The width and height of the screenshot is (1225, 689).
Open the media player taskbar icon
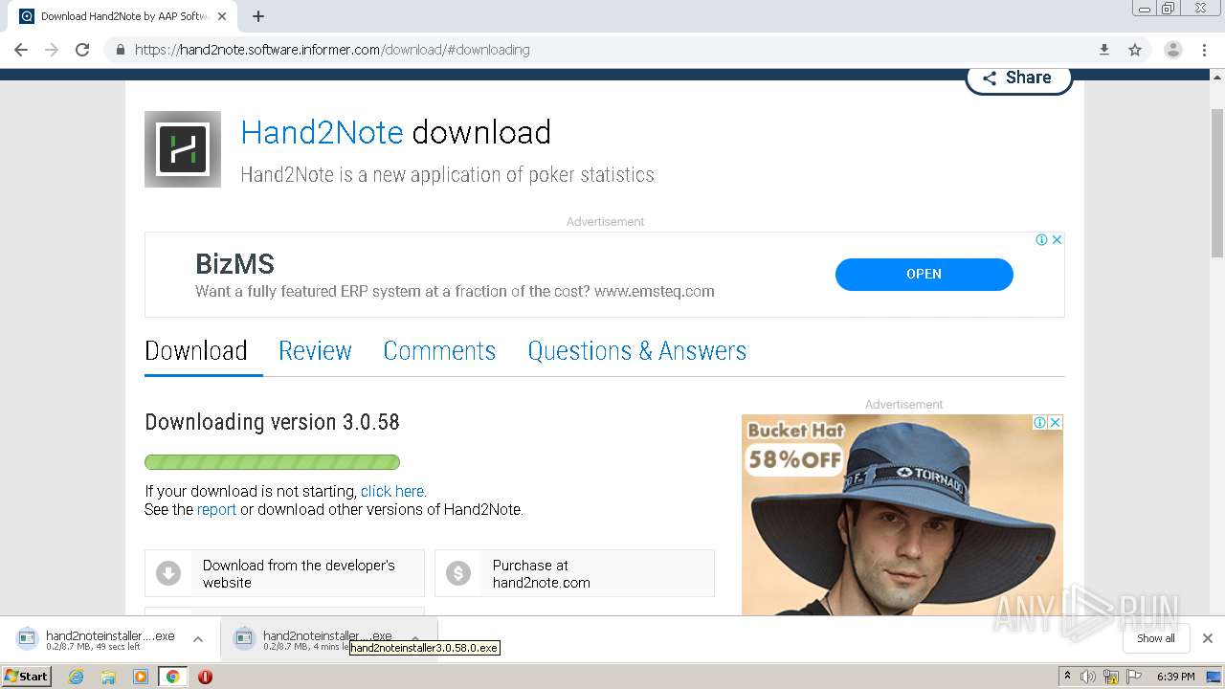click(x=141, y=677)
